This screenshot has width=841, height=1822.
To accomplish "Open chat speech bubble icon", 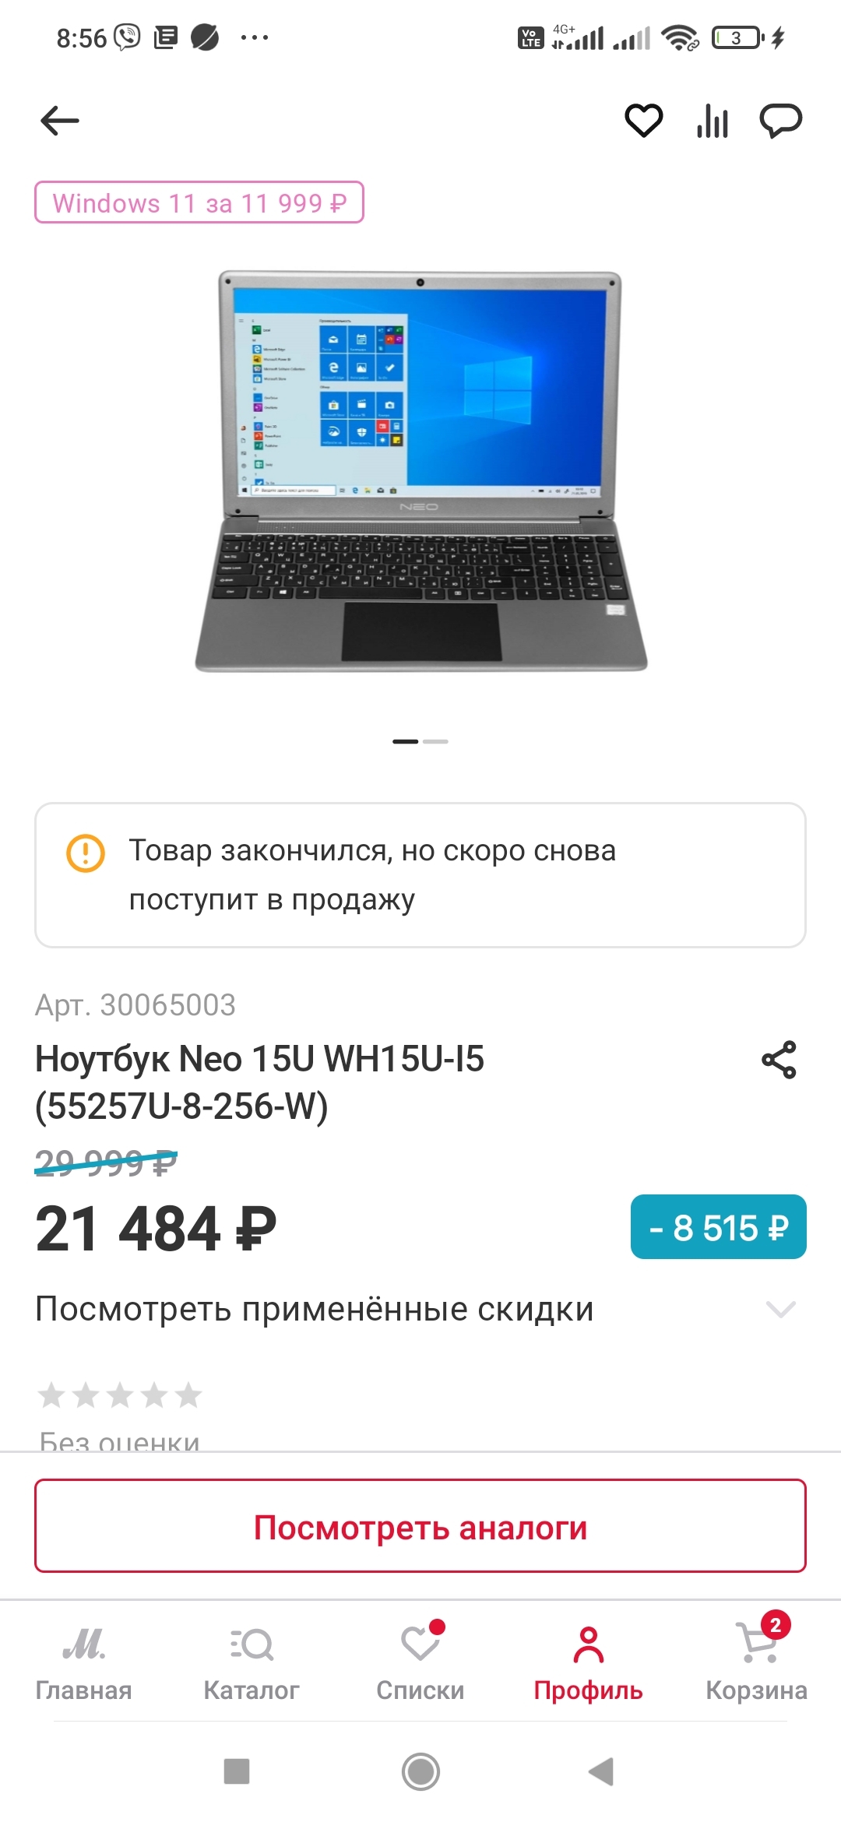I will [x=781, y=121].
